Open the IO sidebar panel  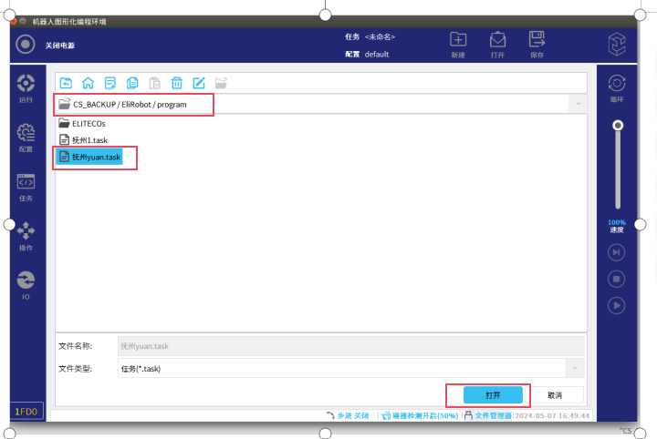26,284
